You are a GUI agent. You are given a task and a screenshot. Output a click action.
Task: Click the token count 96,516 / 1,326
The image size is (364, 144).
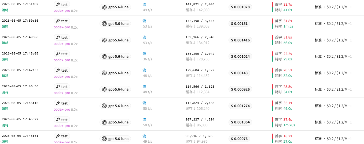click(x=199, y=136)
